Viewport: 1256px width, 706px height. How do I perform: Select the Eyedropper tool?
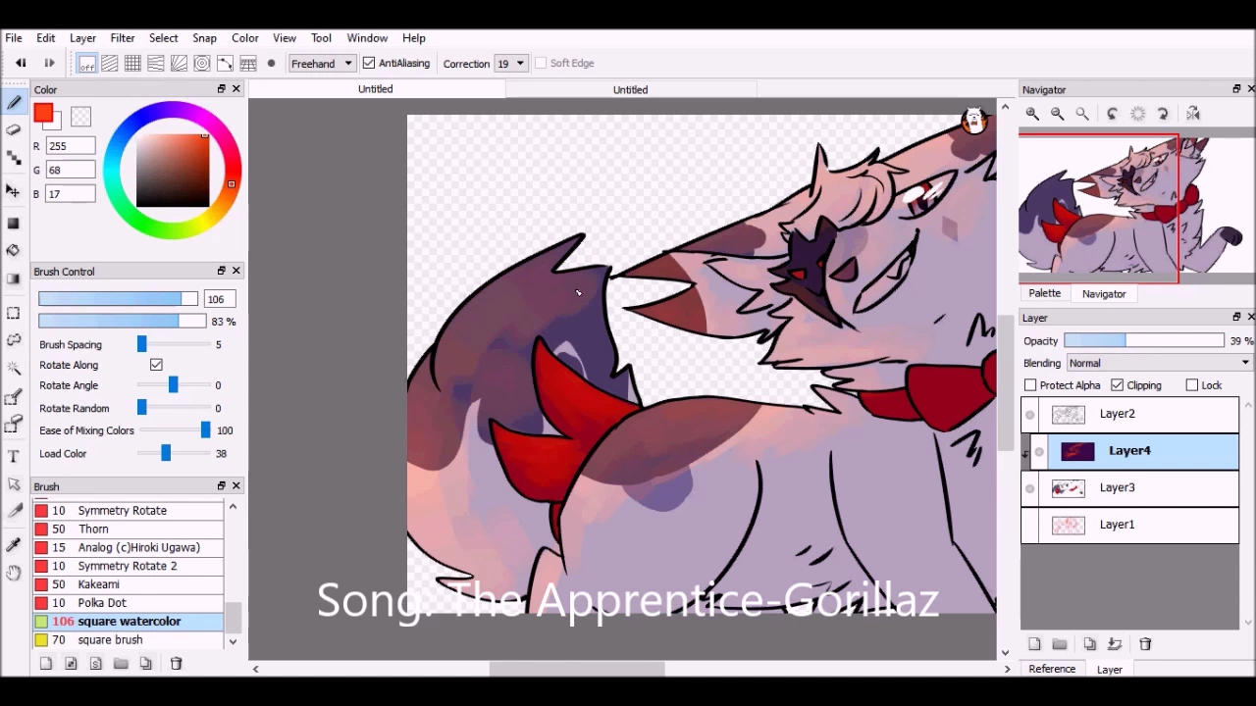point(14,545)
